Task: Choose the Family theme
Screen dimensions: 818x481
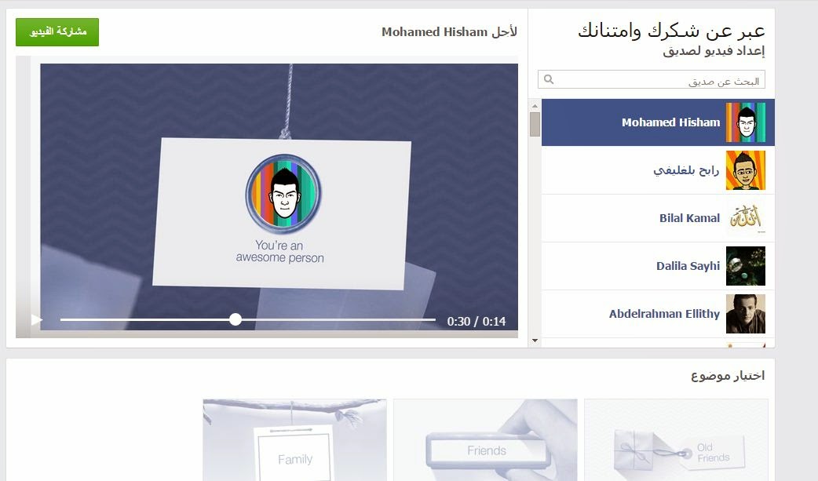Action: coord(294,440)
